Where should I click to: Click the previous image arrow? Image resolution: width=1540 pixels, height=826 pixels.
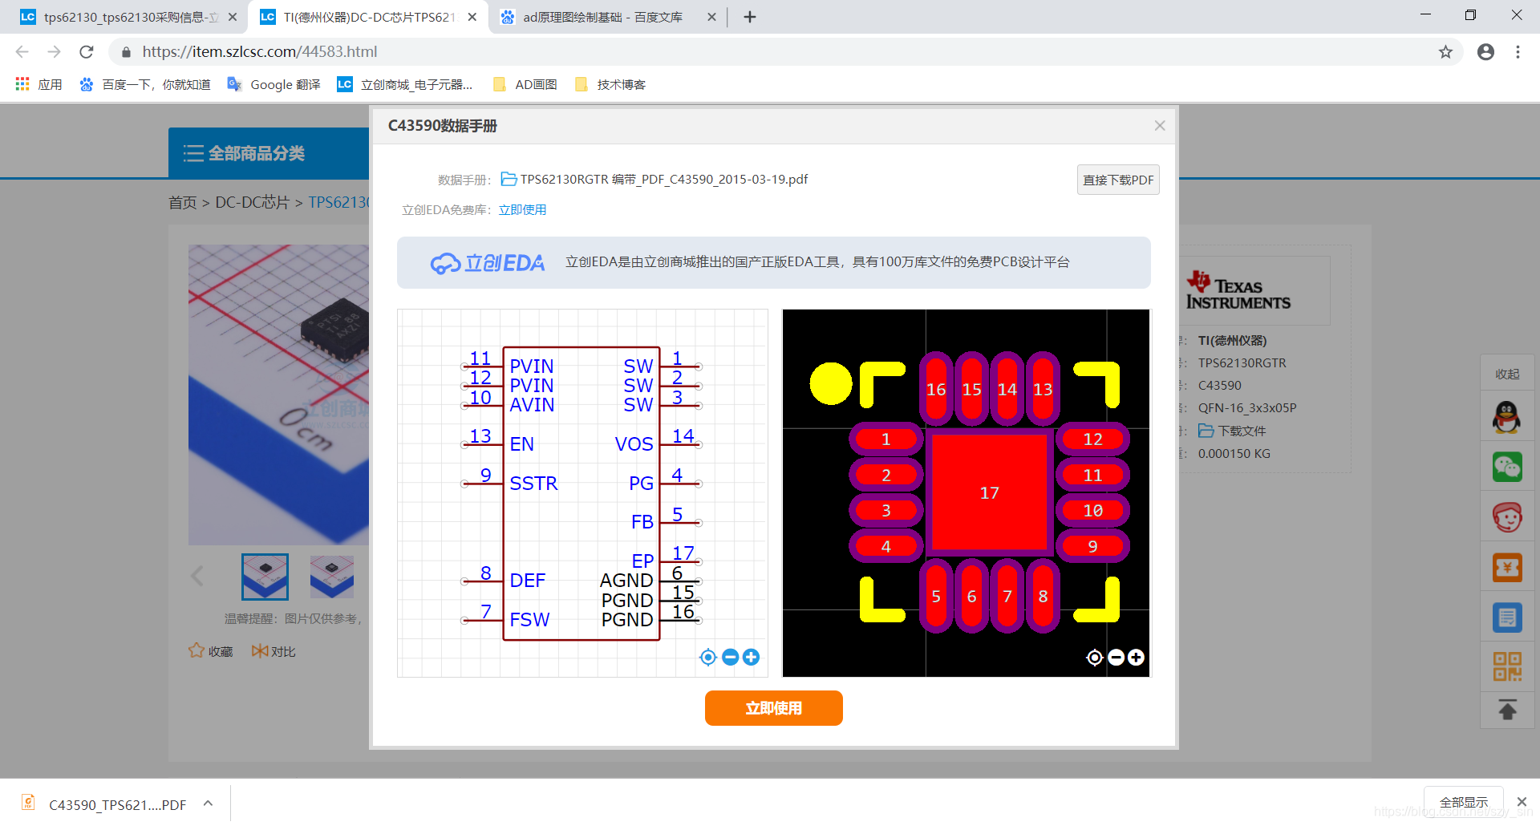click(197, 576)
